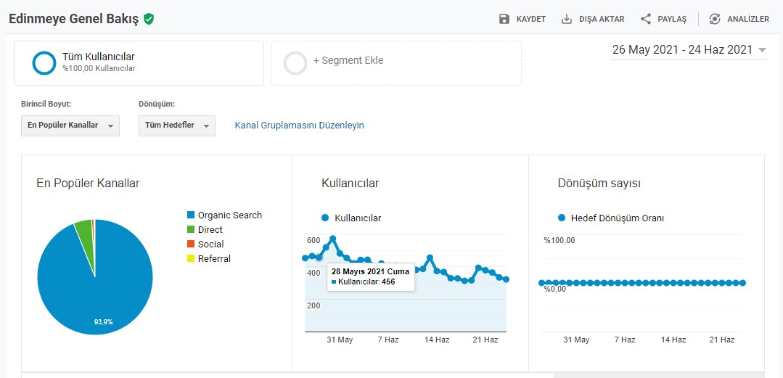783x378 pixels.
Task: Open the En Popüler Kanallar dropdown
Action: tap(70, 126)
